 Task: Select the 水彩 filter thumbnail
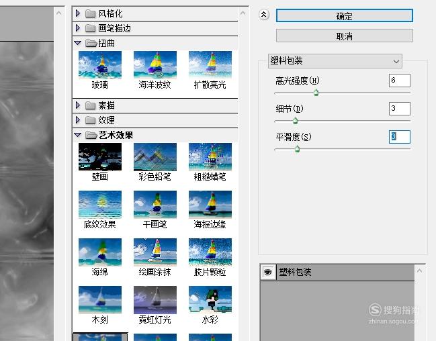coord(210,300)
